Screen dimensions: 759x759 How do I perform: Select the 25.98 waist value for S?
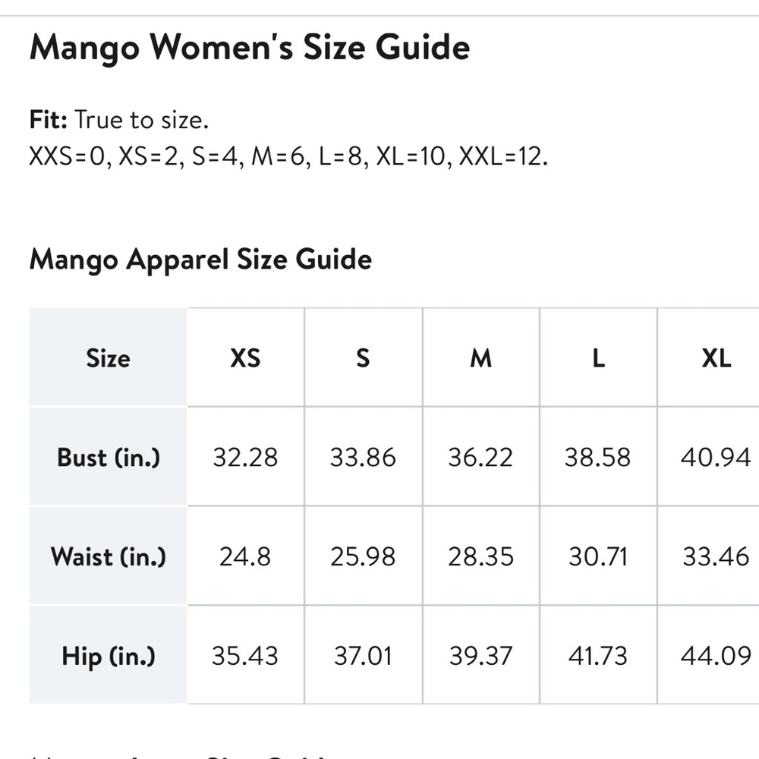(x=363, y=556)
